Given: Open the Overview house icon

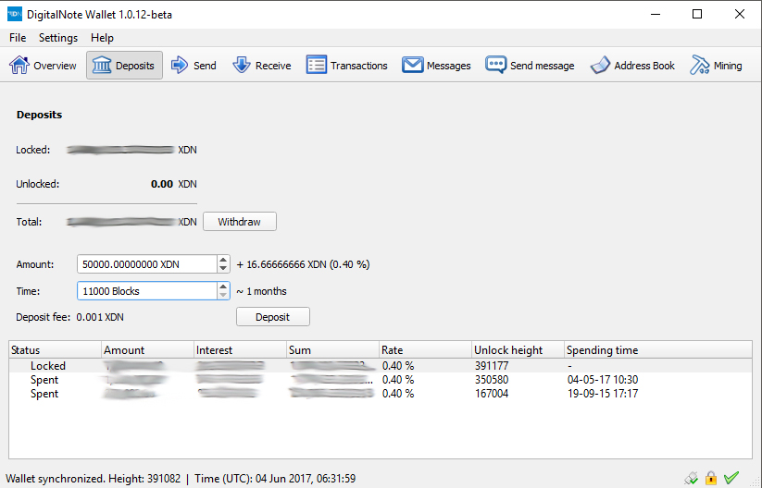Looking at the screenshot, I should [19, 65].
